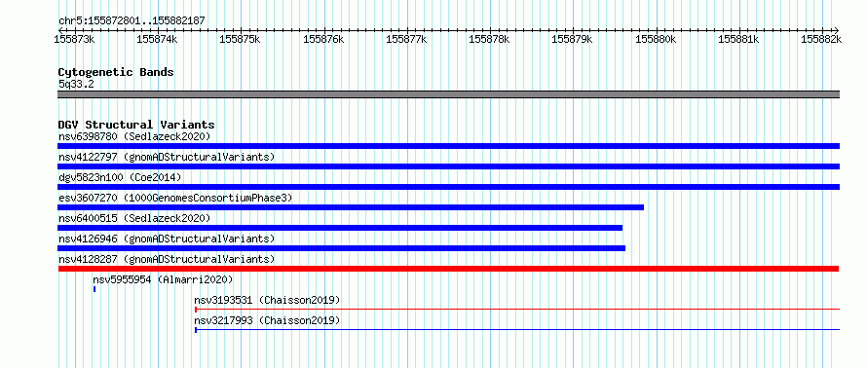Click the 155879k ruler label
Screen dimensions: 867x368
(573, 39)
